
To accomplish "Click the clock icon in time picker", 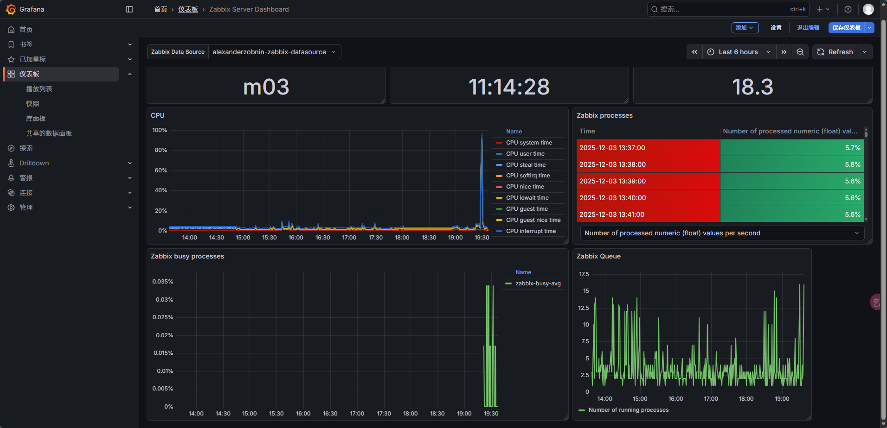I will pyautogui.click(x=711, y=52).
